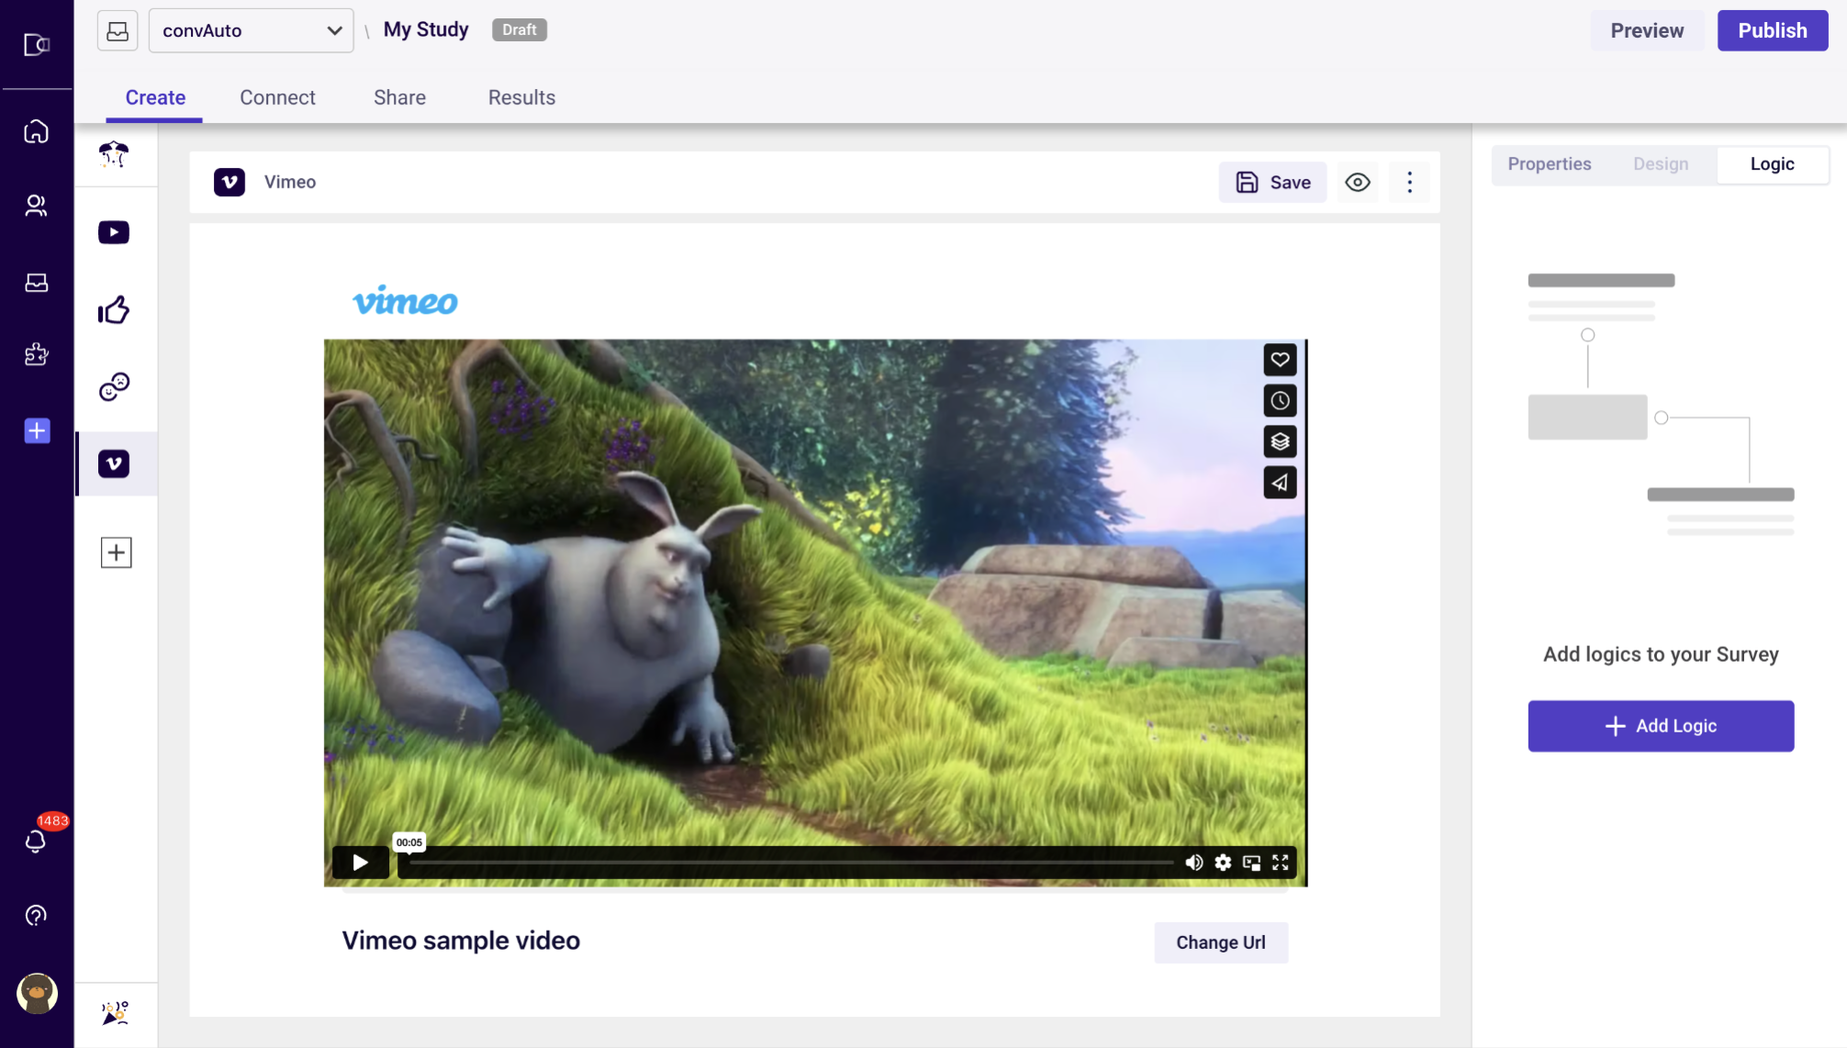Image resolution: width=1847 pixels, height=1048 pixels.
Task: Open the help question mark icon
Action: [37, 915]
